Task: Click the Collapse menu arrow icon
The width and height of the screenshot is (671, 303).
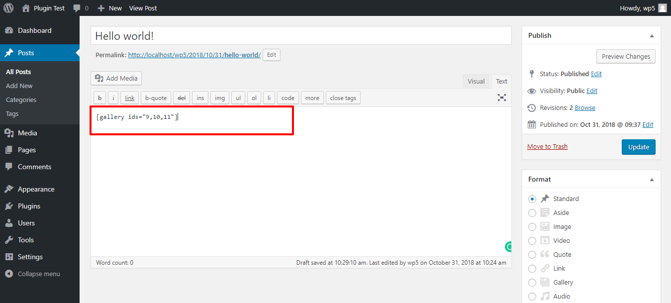Action: [9, 274]
